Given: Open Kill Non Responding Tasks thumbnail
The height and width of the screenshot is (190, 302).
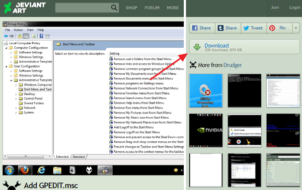Looking at the screenshot, I should click(x=206, y=90).
